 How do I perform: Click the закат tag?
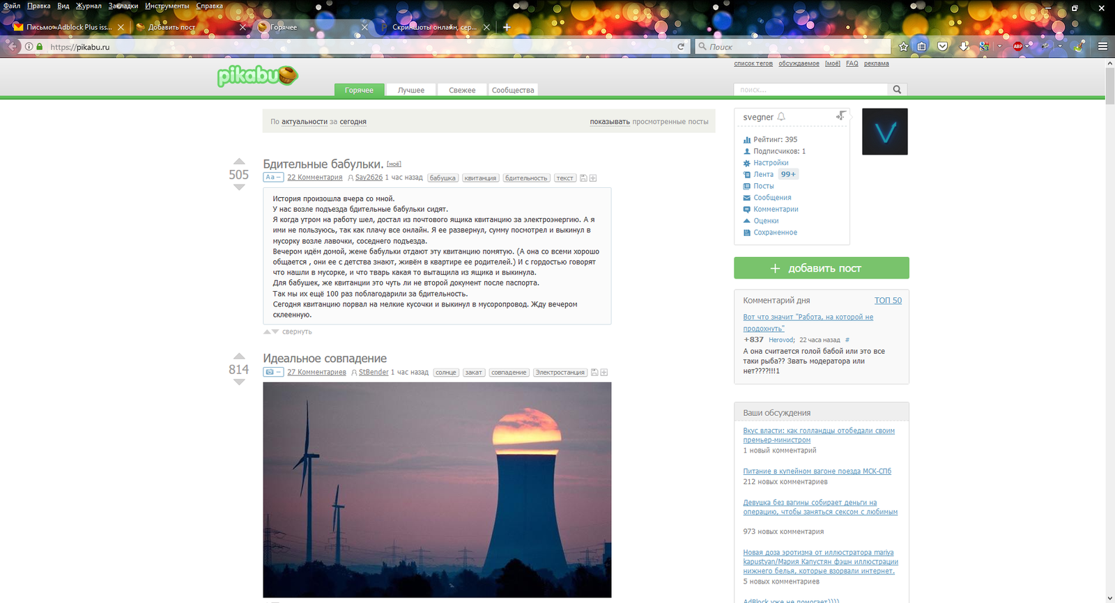point(474,373)
